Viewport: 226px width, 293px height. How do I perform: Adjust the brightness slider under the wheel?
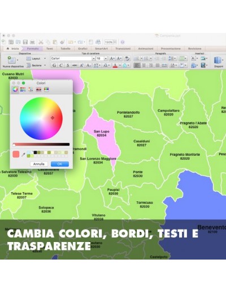41,145
